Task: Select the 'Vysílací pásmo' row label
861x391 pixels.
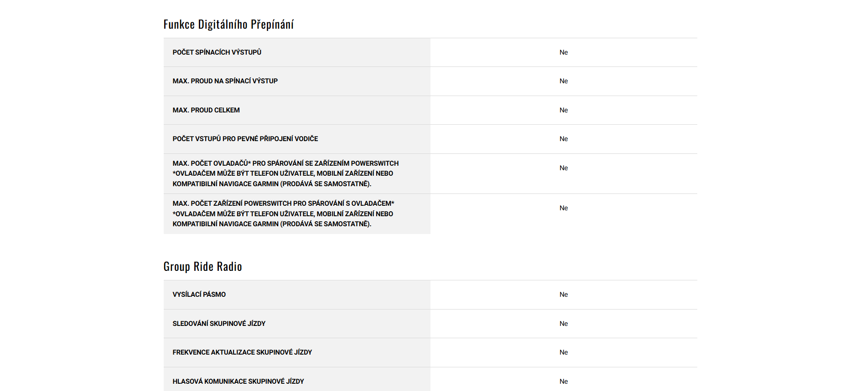Action: pos(199,295)
